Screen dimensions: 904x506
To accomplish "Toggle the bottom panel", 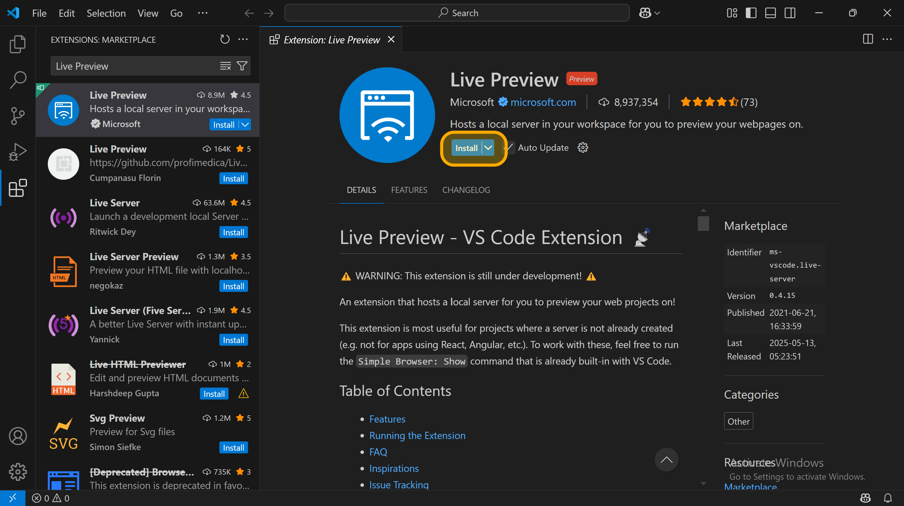I will [770, 13].
